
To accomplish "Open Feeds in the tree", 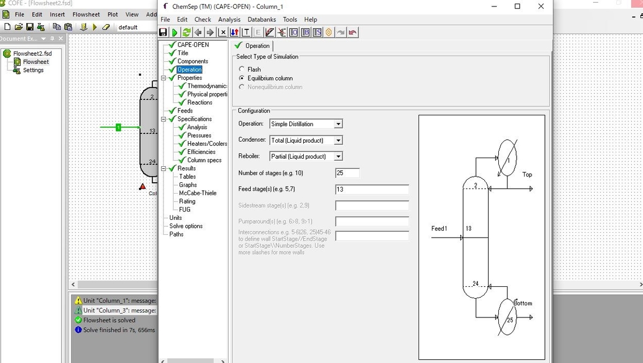I will 185,111.
